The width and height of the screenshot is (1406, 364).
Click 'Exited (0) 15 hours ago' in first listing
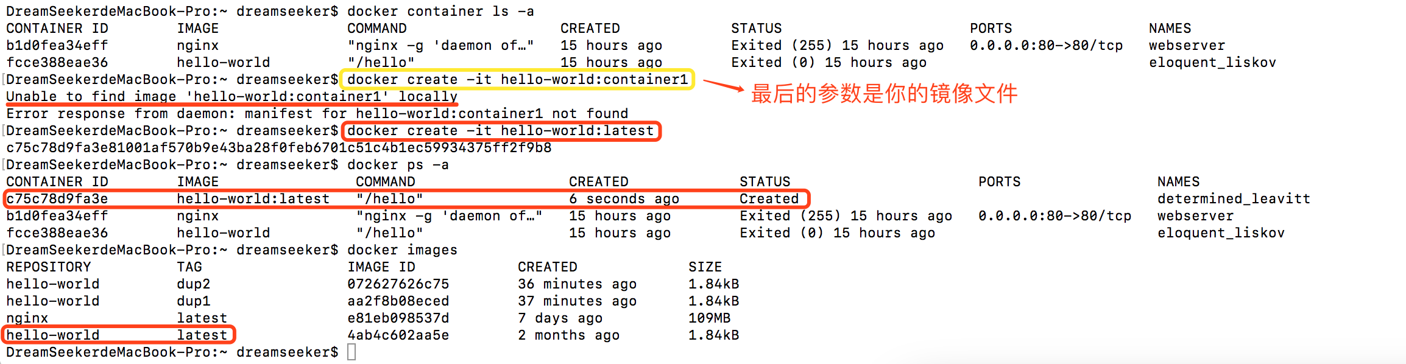click(828, 62)
